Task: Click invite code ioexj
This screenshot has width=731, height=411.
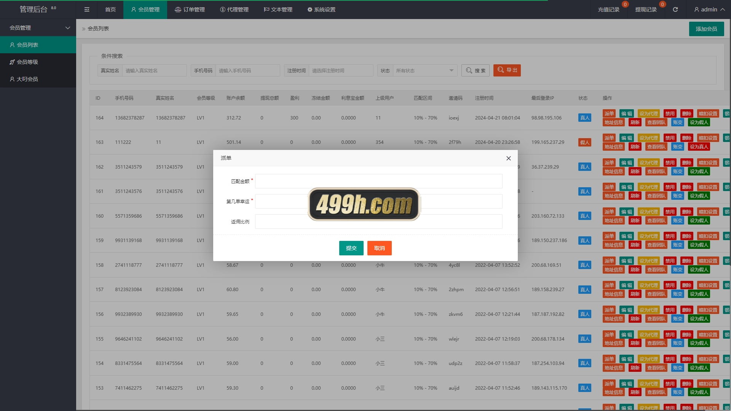Action: pos(453,118)
